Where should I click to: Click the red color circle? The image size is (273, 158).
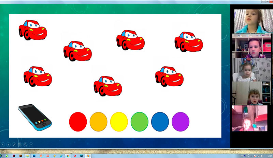78,122
